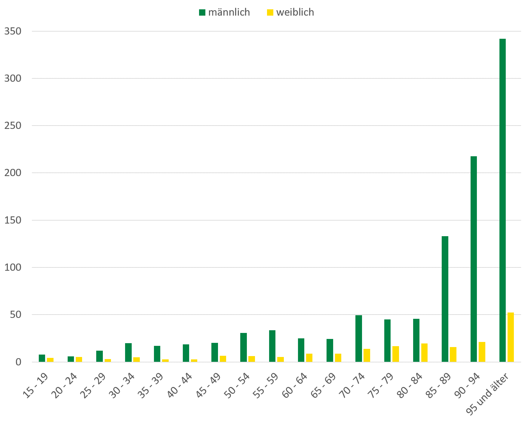Click the yellow bar for 75 - 79
The image size is (528, 433).
396,354
